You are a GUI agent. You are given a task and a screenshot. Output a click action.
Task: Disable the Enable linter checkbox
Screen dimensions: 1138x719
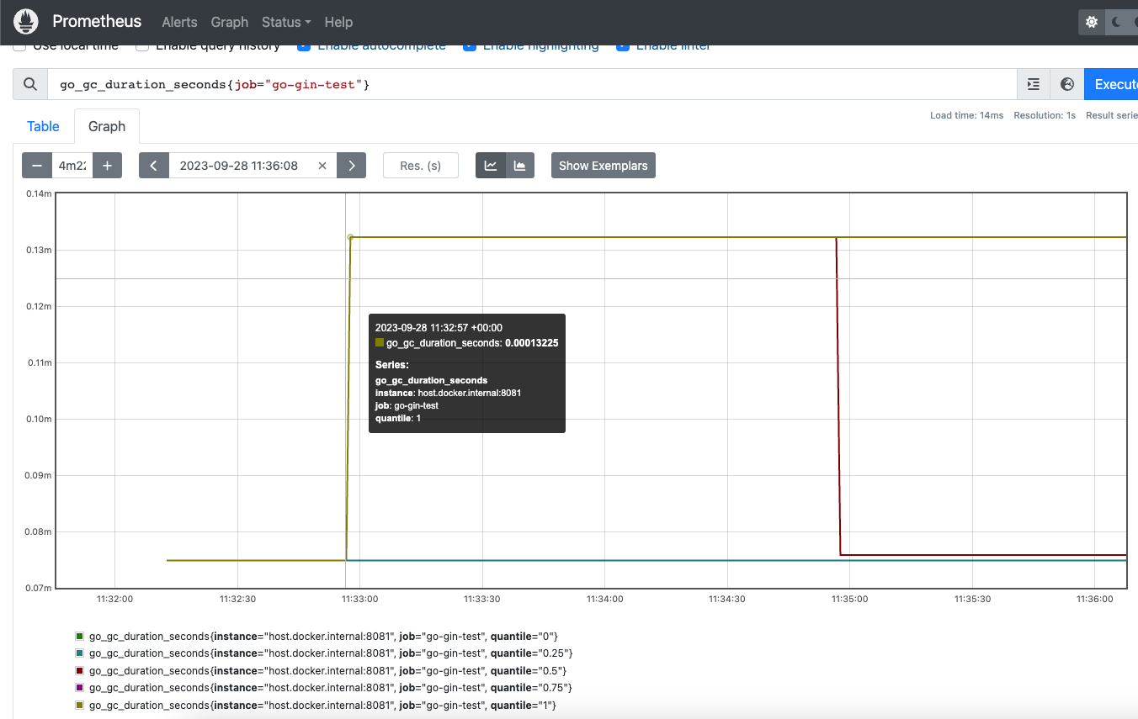[x=623, y=46]
